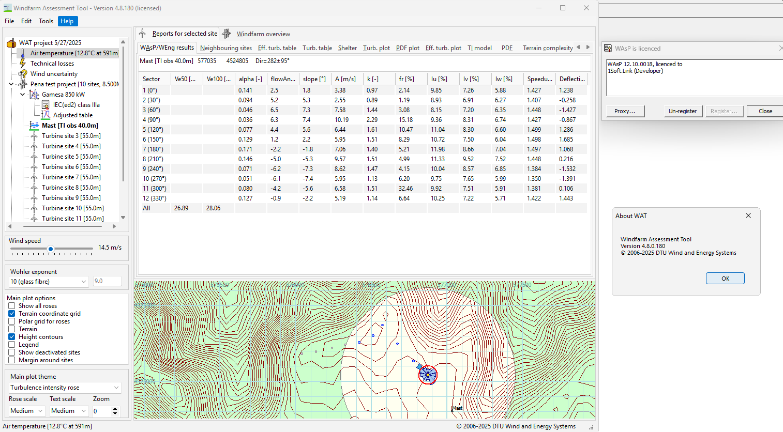This screenshot has height=432, width=783.
Task: Click the Turbine site 9 turbine icon
Action: [34, 198]
